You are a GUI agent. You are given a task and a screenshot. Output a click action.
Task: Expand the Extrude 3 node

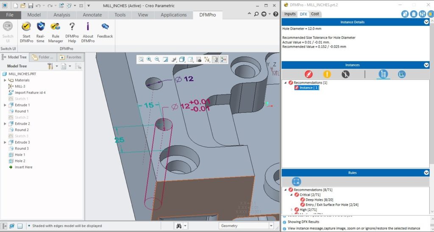click(5, 142)
